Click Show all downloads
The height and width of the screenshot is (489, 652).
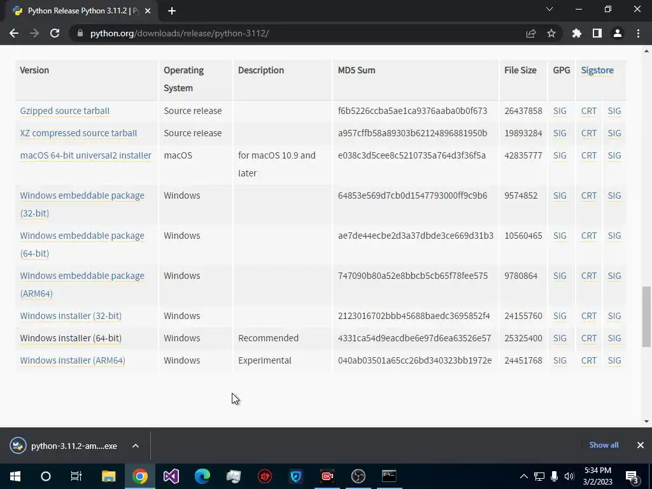[x=604, y=445]
